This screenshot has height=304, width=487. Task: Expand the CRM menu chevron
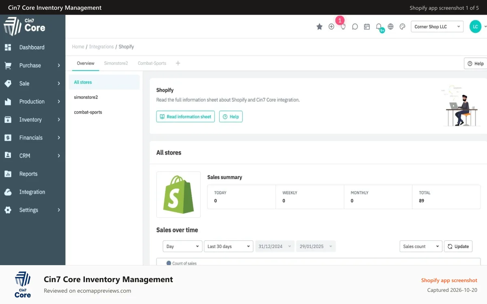pyautogui.click(x=59, y=156)
